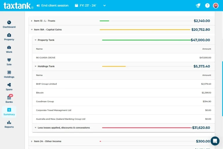
Task: Click the End client session exit icon
Action: 38,6
